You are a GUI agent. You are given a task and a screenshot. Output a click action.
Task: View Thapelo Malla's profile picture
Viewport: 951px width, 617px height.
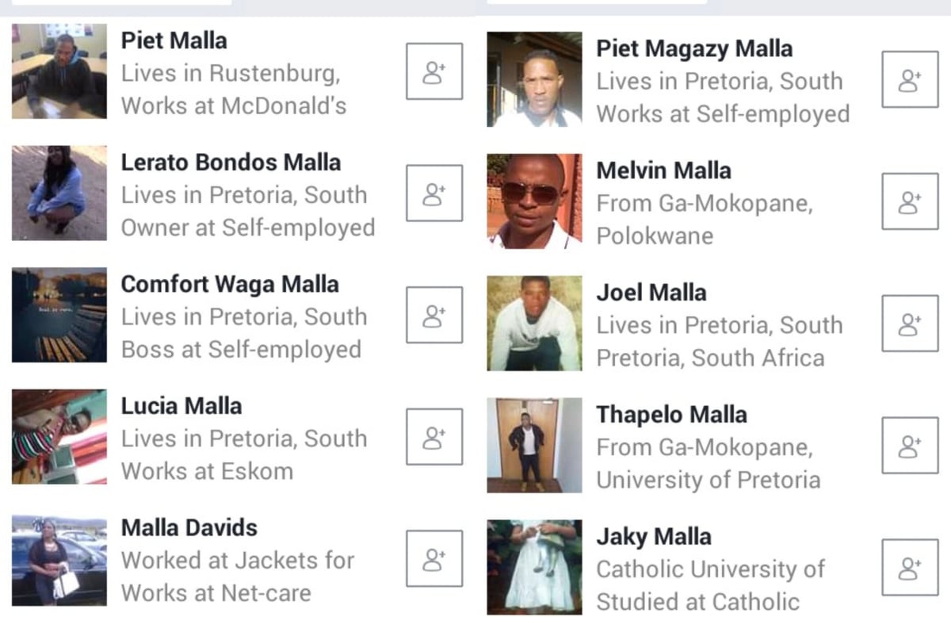(x=534, y=445)
